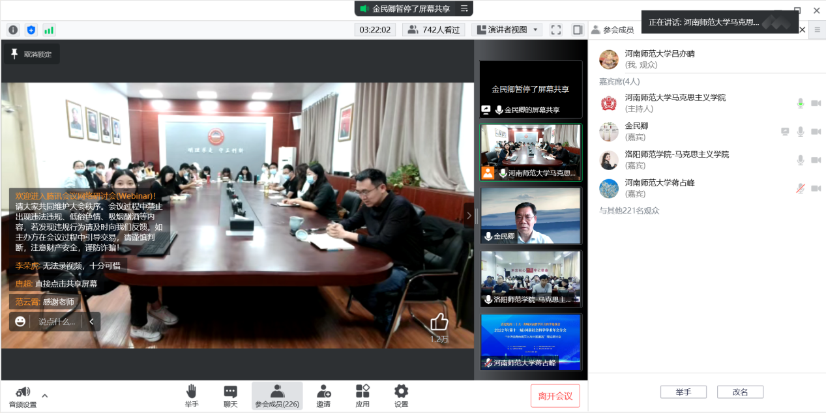Expand audio settings arrow next to 音频设置

(45, 395)
